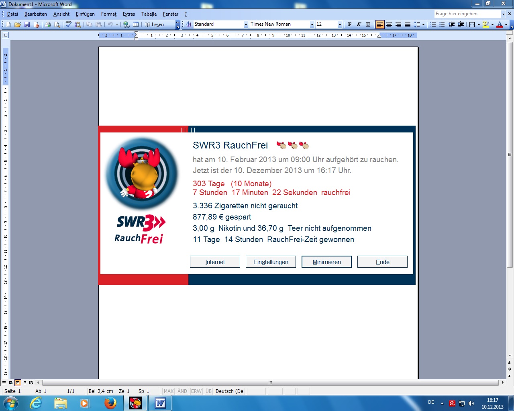This screenshot has height=411, width=514.
Task: Align text right
Action: click(398, 24)
